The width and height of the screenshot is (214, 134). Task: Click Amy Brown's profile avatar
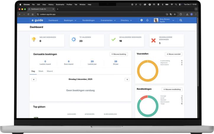pyautogui.click(x=156, y=20)
